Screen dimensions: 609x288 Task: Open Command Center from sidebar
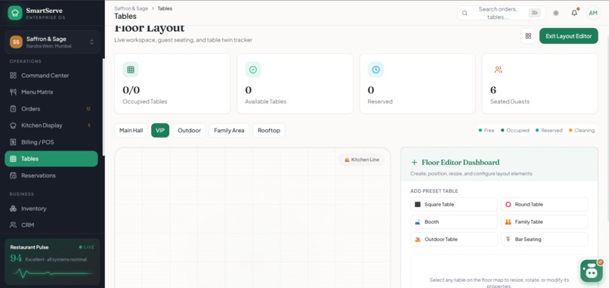point(51,76)
